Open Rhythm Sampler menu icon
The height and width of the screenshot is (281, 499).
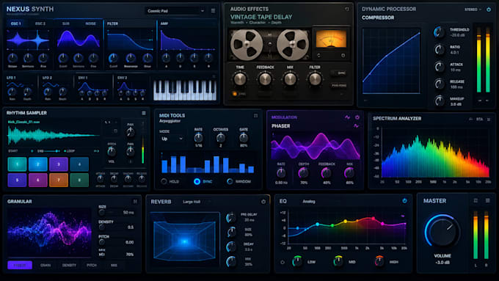[144, 113]
